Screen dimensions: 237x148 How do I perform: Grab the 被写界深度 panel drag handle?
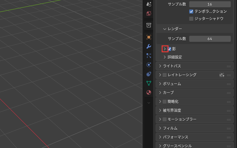(x=229, y=111)
